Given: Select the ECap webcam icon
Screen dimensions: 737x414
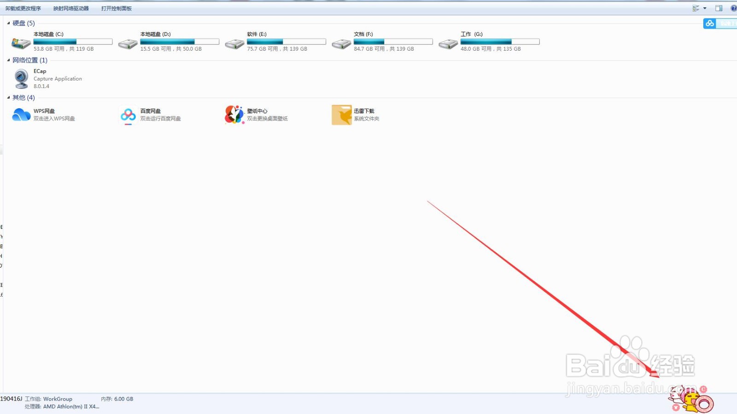Looking at the screenshot, I should pyautogui.click(x=21, y=79).
